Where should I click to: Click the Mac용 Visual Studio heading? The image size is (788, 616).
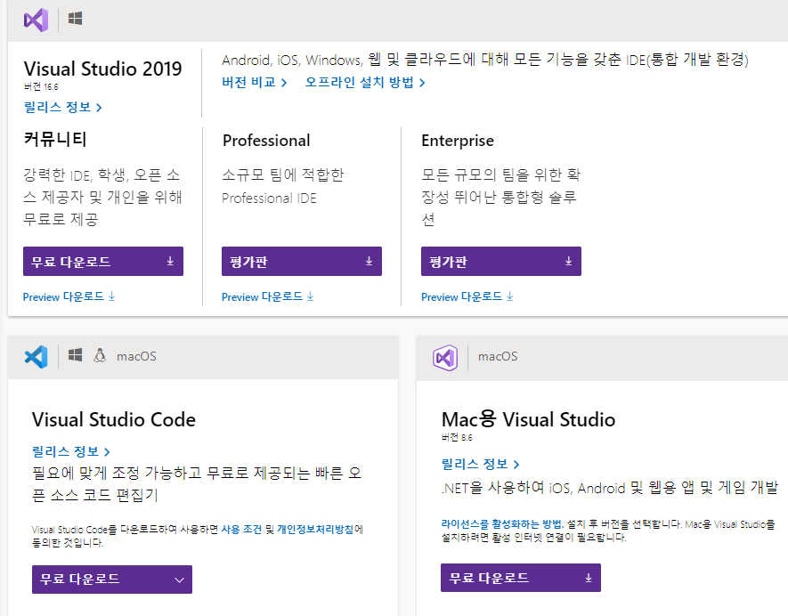pyautogui.click(x=528, y=419)
